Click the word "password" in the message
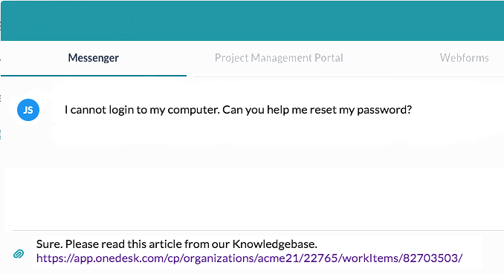Viewport: 504px width, 274px height. (x=382, y=110)
